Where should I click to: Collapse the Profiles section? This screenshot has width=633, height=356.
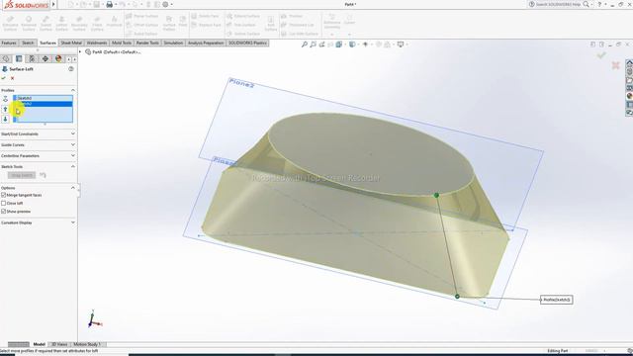(73, 90)
